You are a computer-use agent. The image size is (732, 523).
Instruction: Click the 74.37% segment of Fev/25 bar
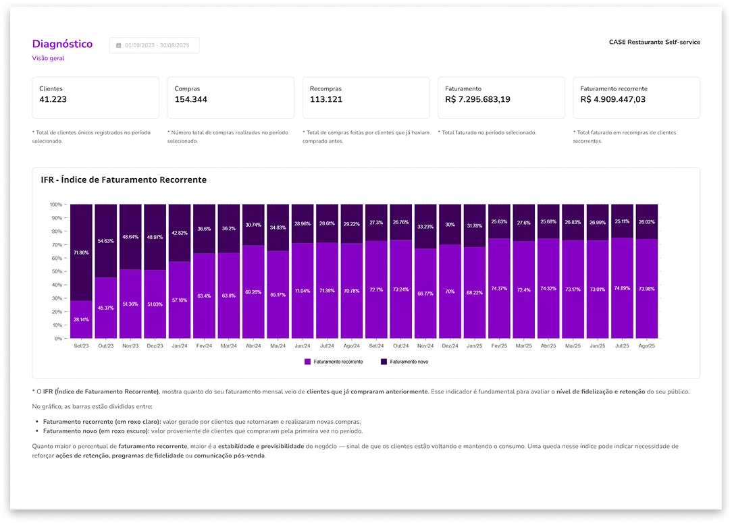[498, 289]
